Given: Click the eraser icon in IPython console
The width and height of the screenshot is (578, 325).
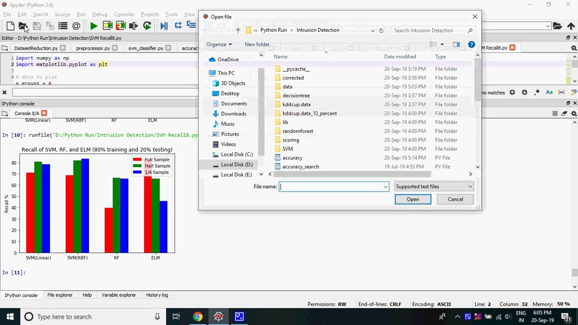Looking at the screenshot, I should point(565,113).
